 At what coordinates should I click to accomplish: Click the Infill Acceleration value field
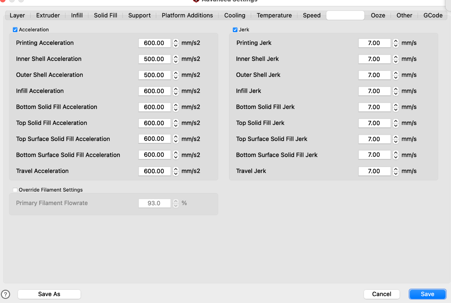[154, 91]
